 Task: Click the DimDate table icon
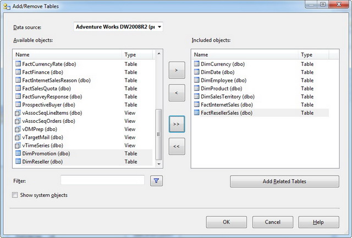197,72
